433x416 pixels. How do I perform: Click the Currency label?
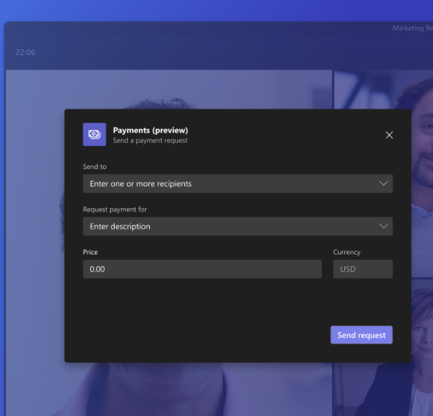point(346,252)
